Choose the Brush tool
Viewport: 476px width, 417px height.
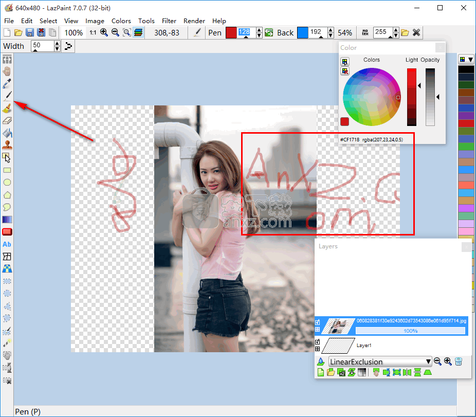(7, 108)
